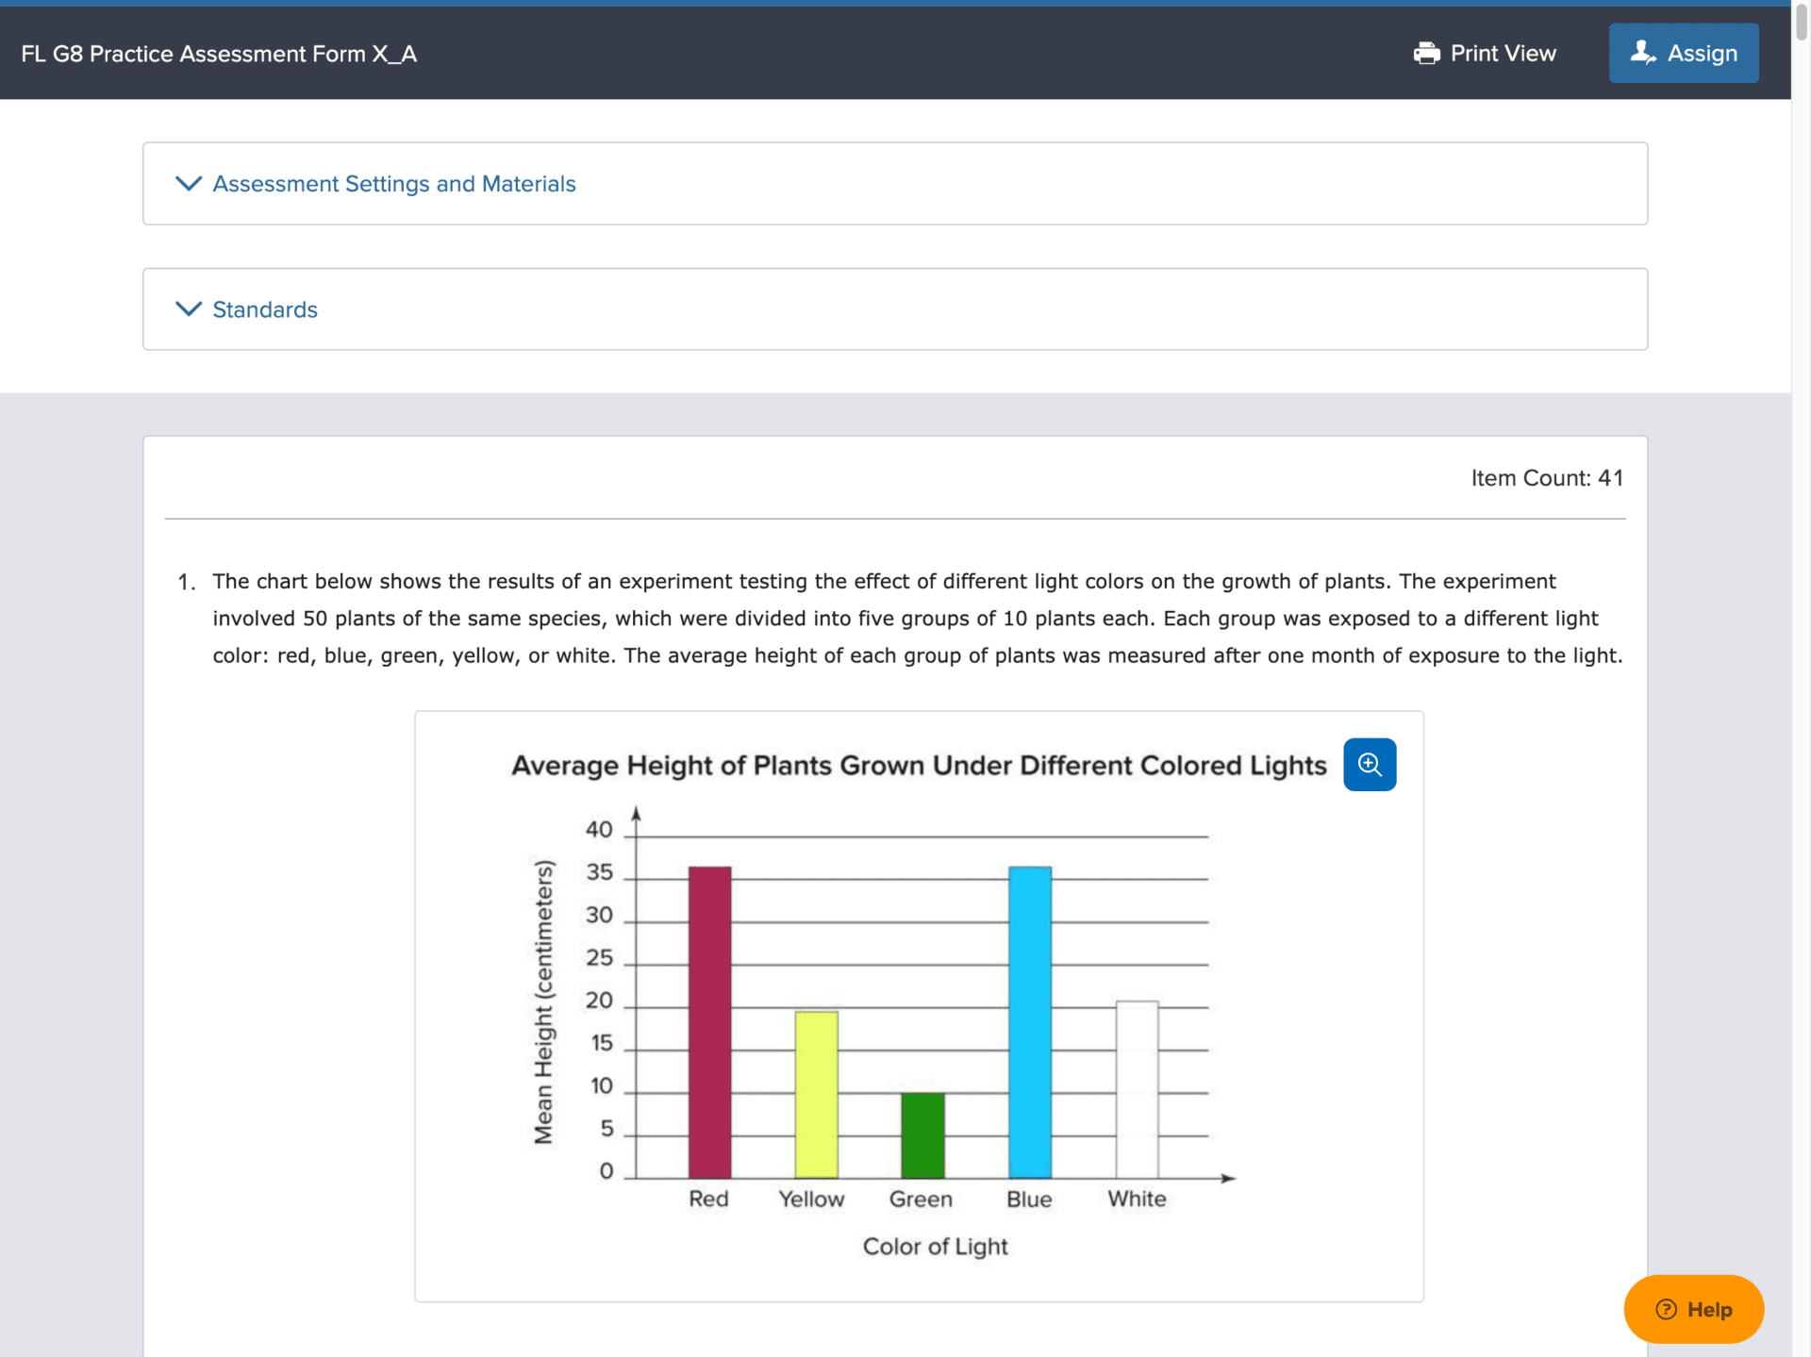
Task: Click the blue bar in the chart
Action: point(1029,1022)
